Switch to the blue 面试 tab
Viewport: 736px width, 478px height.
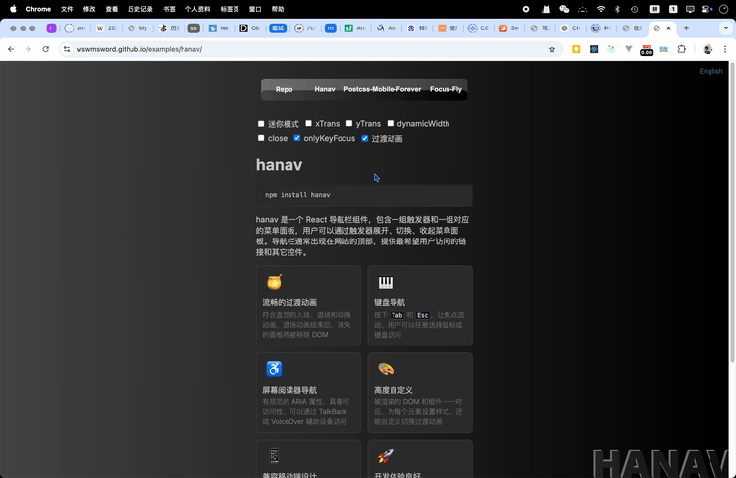278,28
